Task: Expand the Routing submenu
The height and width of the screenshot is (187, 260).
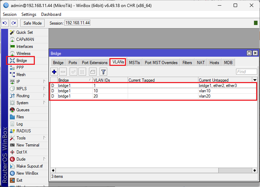Action: pos(23,96)
